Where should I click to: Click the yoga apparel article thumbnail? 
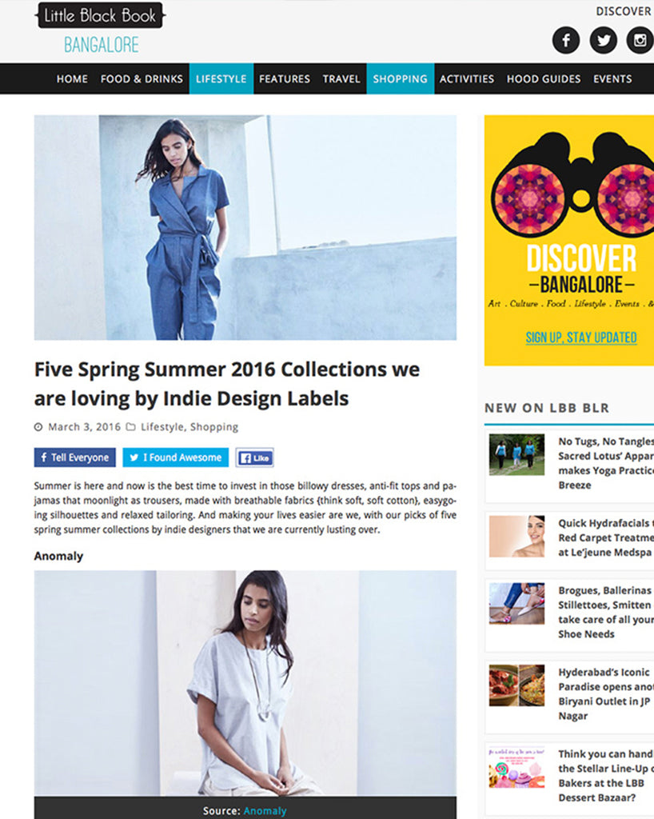pos(516,454)
